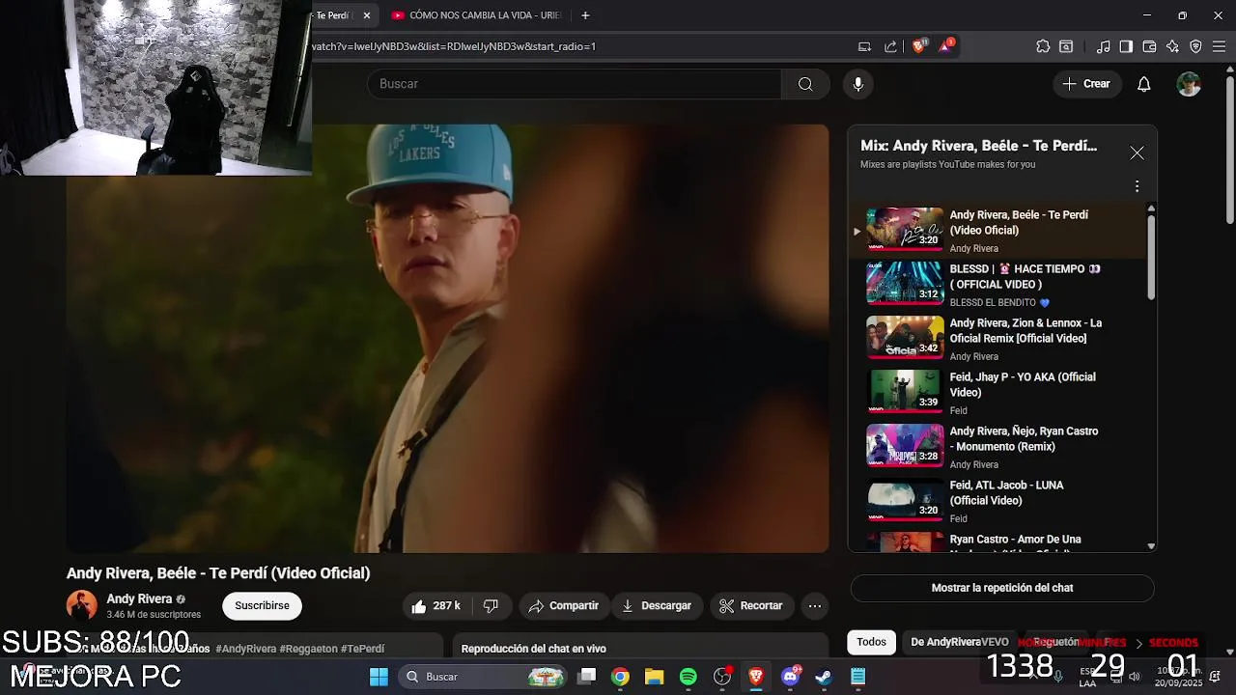Select the Todos filter chip
Image resolution: width=1236 pixels, height=695 pixels.
pyautogui.click(x=871, y=642)
